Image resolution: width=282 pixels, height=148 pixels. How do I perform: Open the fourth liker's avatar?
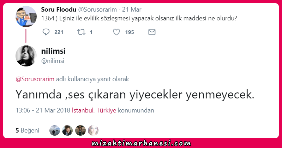tap(93, 130)
